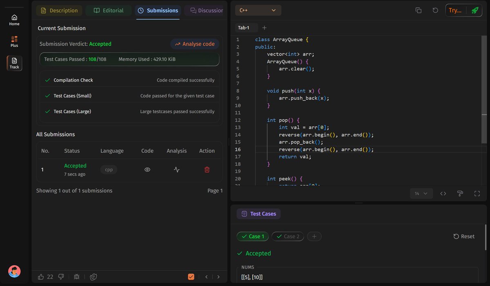
Task: Add a new test case with plus
Action: click(x=314, y=236)
